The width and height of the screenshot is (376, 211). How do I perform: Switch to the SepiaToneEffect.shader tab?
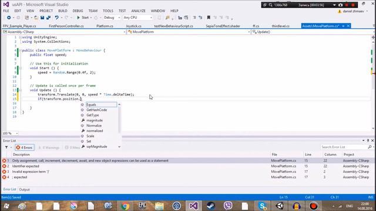(223, 26)
